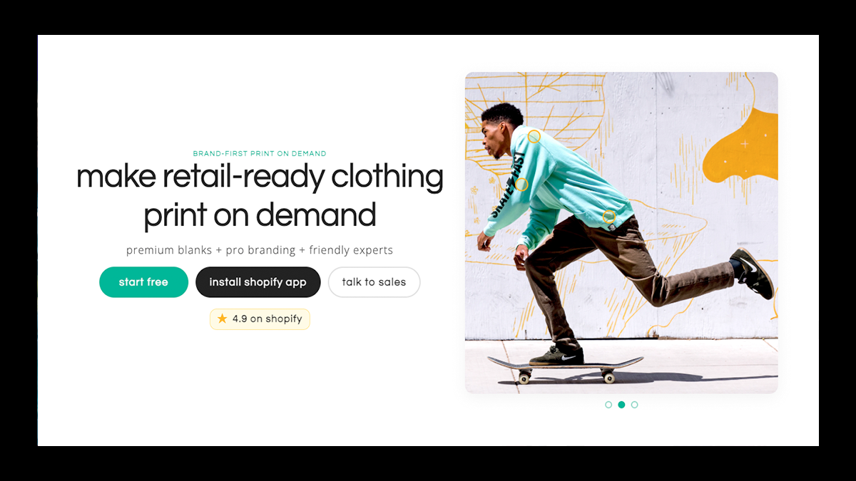Open the 'talk to sales' outlined button

(x=374, y=282)
